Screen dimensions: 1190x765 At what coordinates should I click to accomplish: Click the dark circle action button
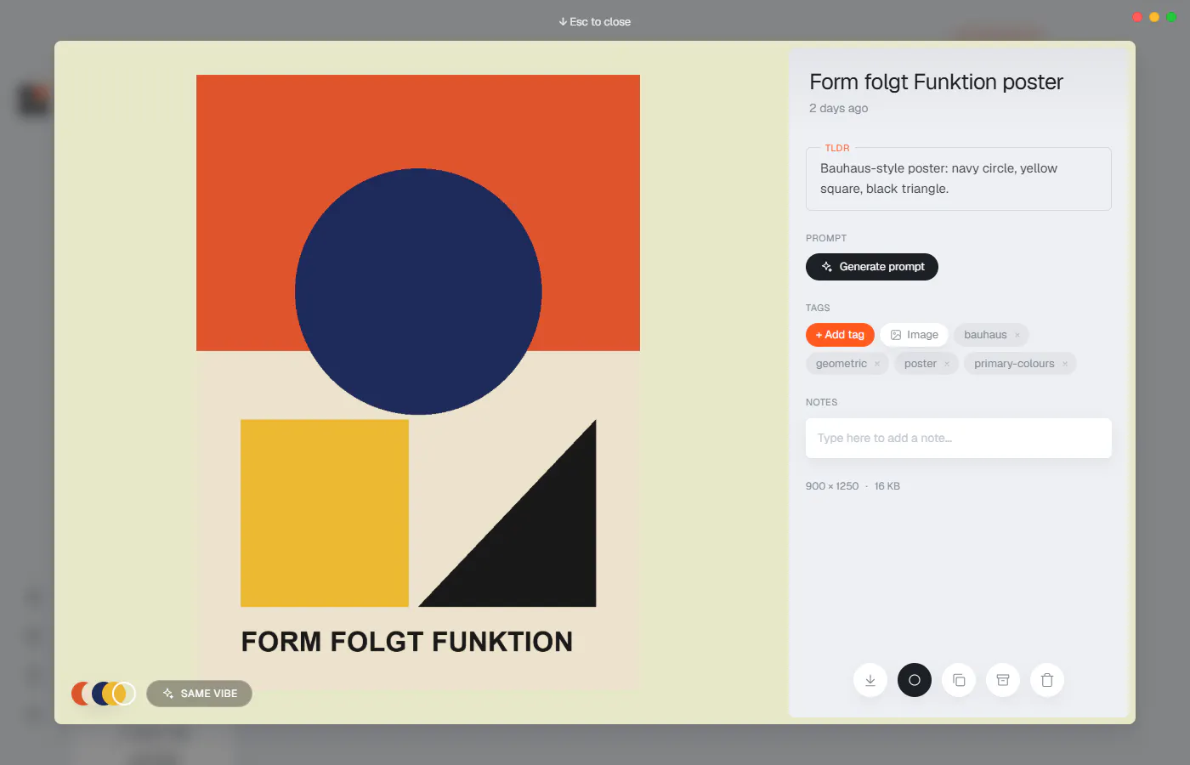(x=915, y=680)
